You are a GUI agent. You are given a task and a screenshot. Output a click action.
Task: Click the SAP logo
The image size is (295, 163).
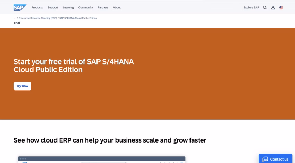tap(20, 7)
